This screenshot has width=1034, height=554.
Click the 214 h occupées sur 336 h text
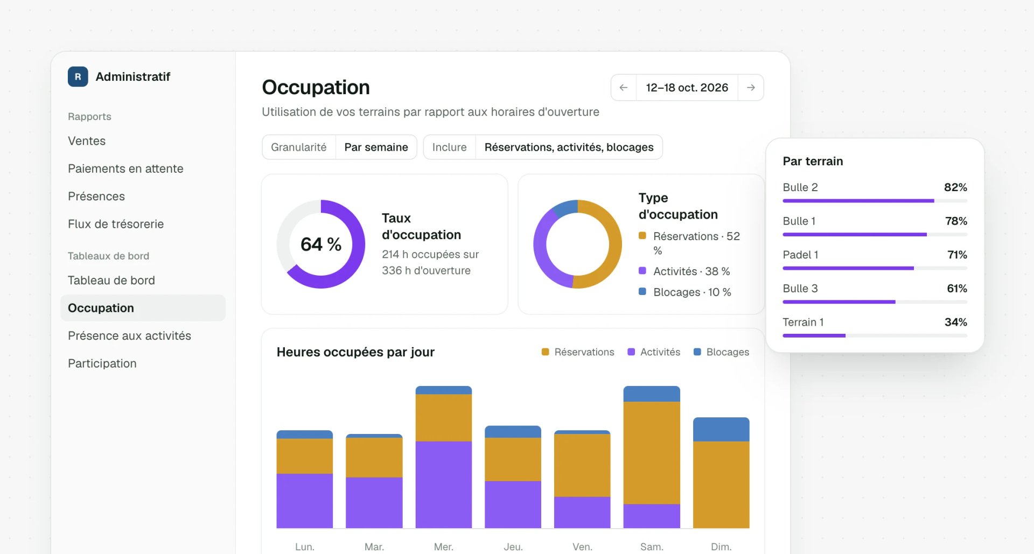[430, 262]
